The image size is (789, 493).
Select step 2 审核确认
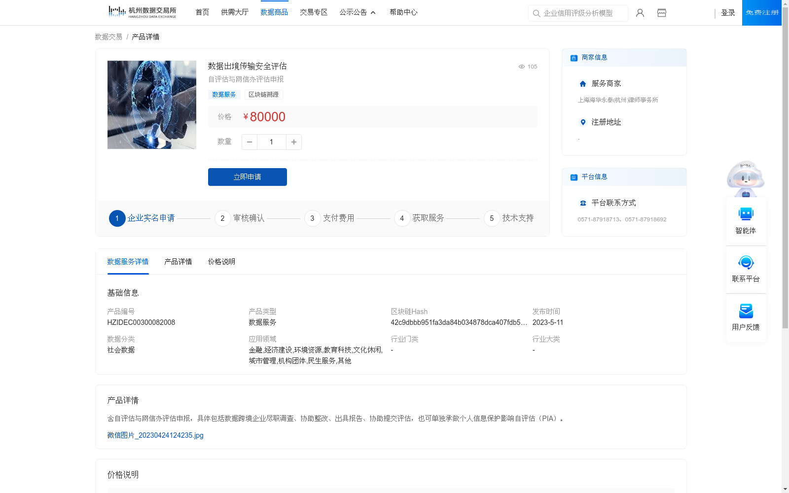tap(240, 218)
